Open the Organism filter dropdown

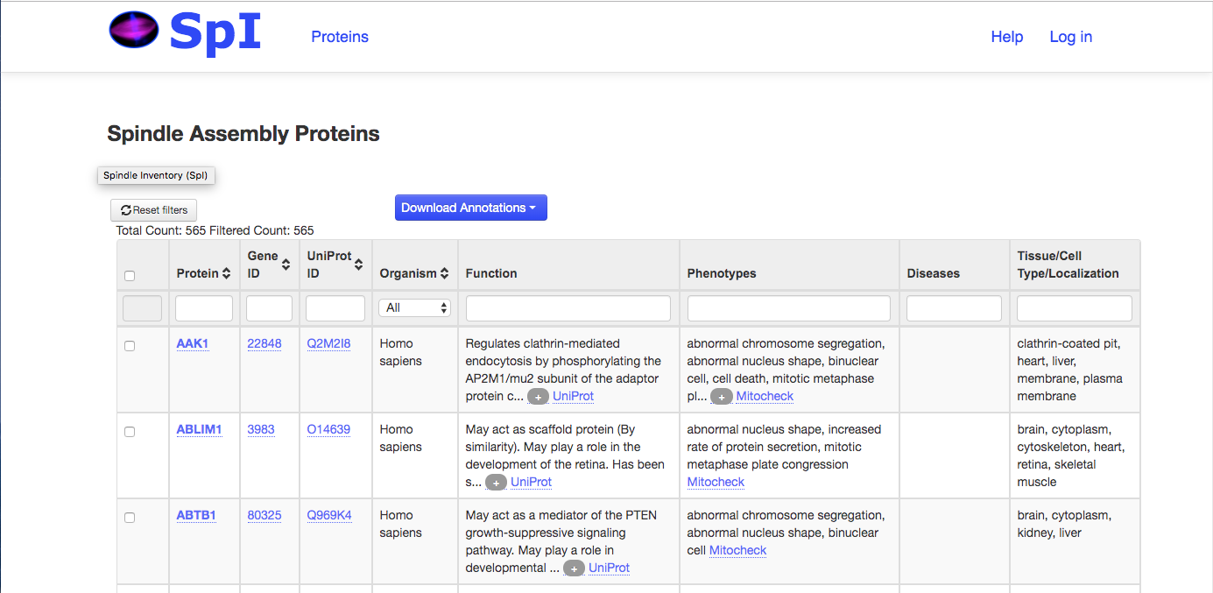415,308
